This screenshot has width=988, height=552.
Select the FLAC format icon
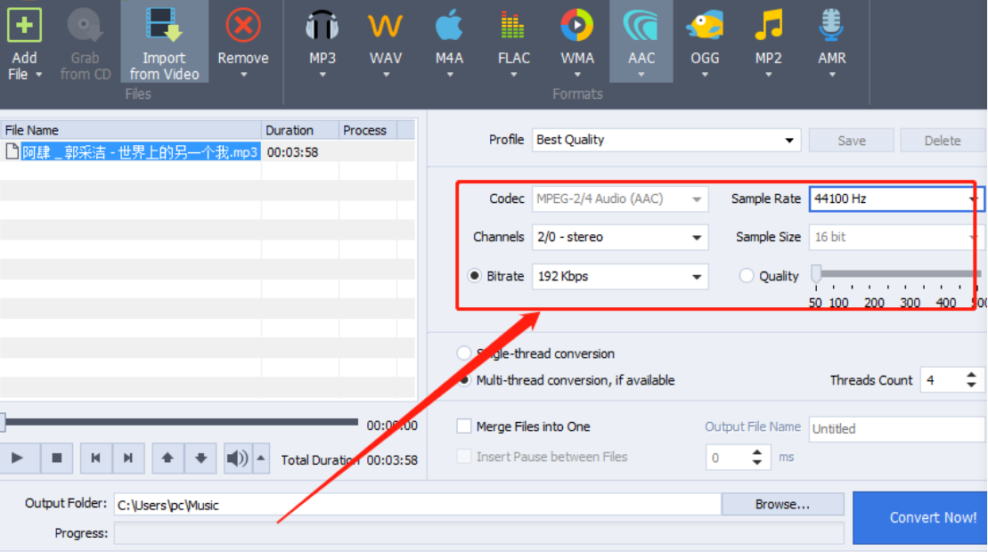pos(513,26)
